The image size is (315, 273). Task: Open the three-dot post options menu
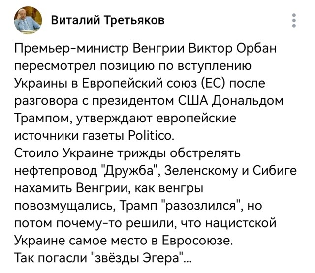pyautogui.click(x=294, y=20)
